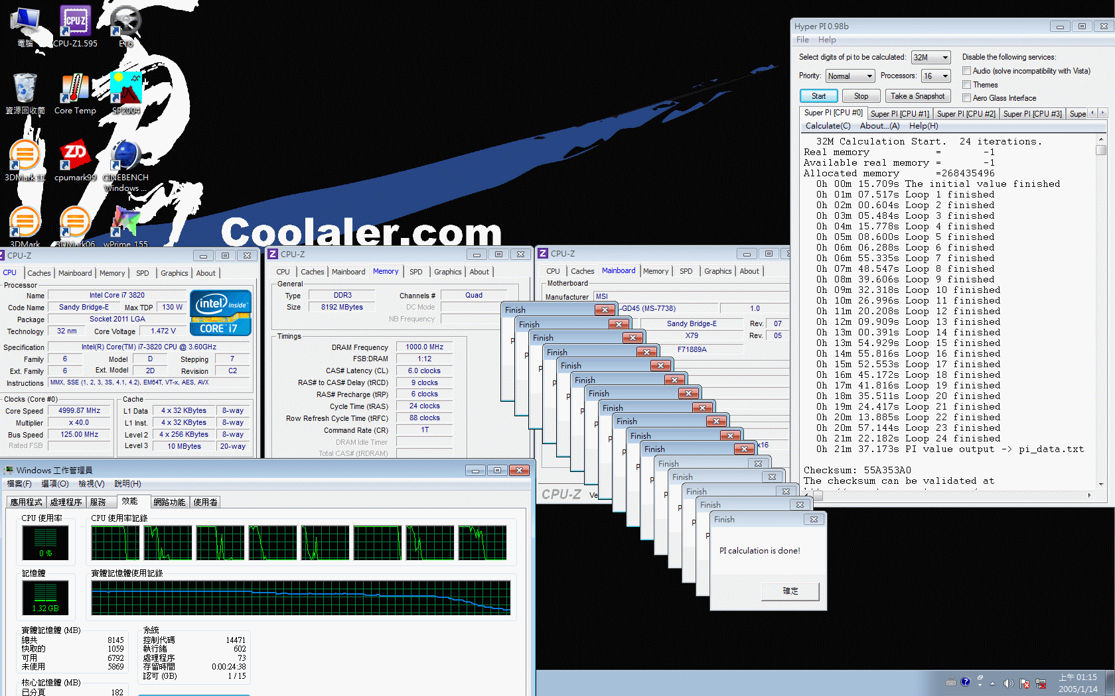This screenshot has width=1115, height=696.
Task: Click the Checksum: 55A353A0 line
Action: pos(857,471)
